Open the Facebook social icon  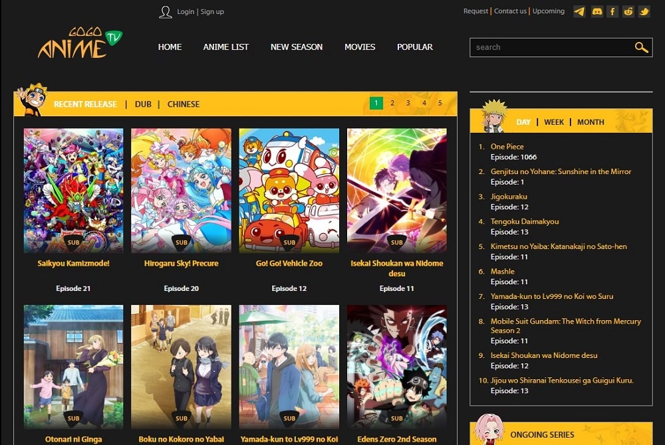(612, 11)
